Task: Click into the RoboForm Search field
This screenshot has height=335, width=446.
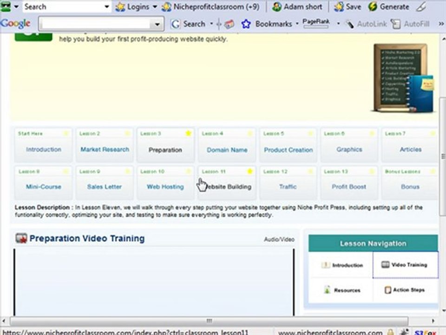Action: (63, 7)
